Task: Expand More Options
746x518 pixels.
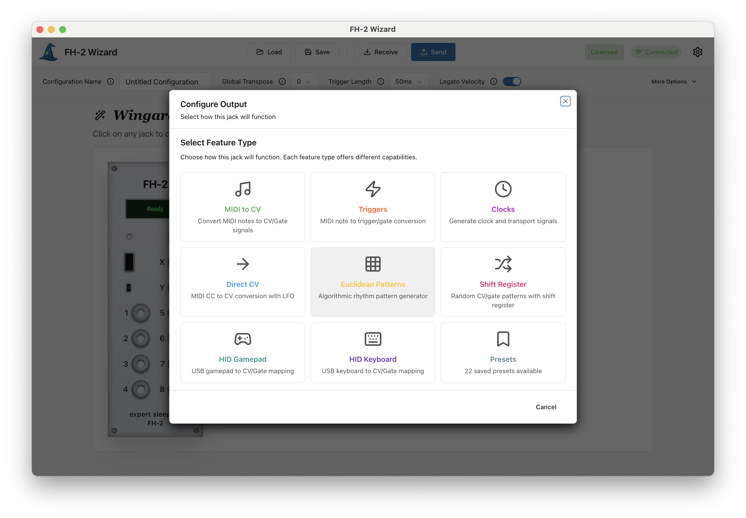Action: click(674, 82)
